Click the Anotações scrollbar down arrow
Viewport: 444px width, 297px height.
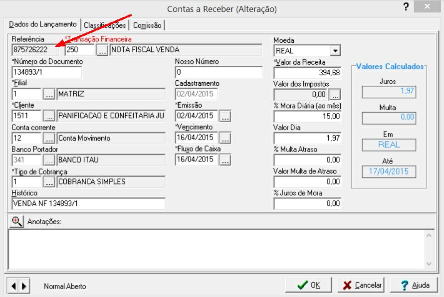429,264
